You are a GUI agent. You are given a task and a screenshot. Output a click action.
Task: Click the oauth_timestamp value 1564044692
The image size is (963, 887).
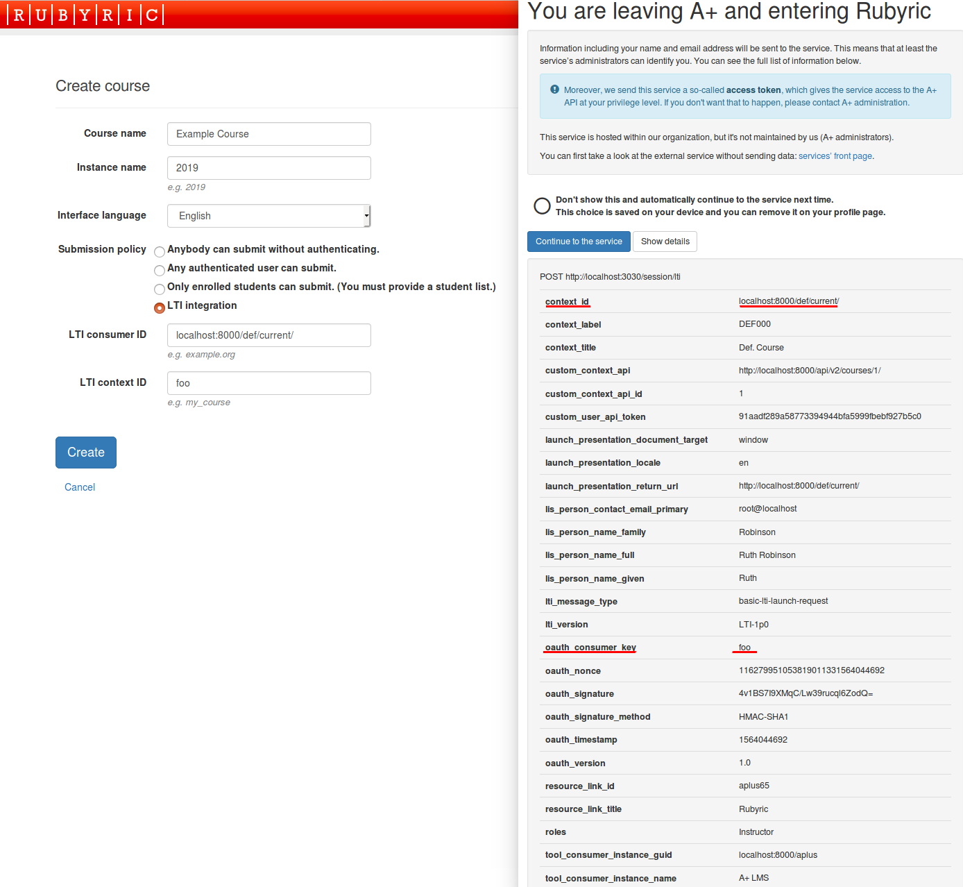click(763, 740)
